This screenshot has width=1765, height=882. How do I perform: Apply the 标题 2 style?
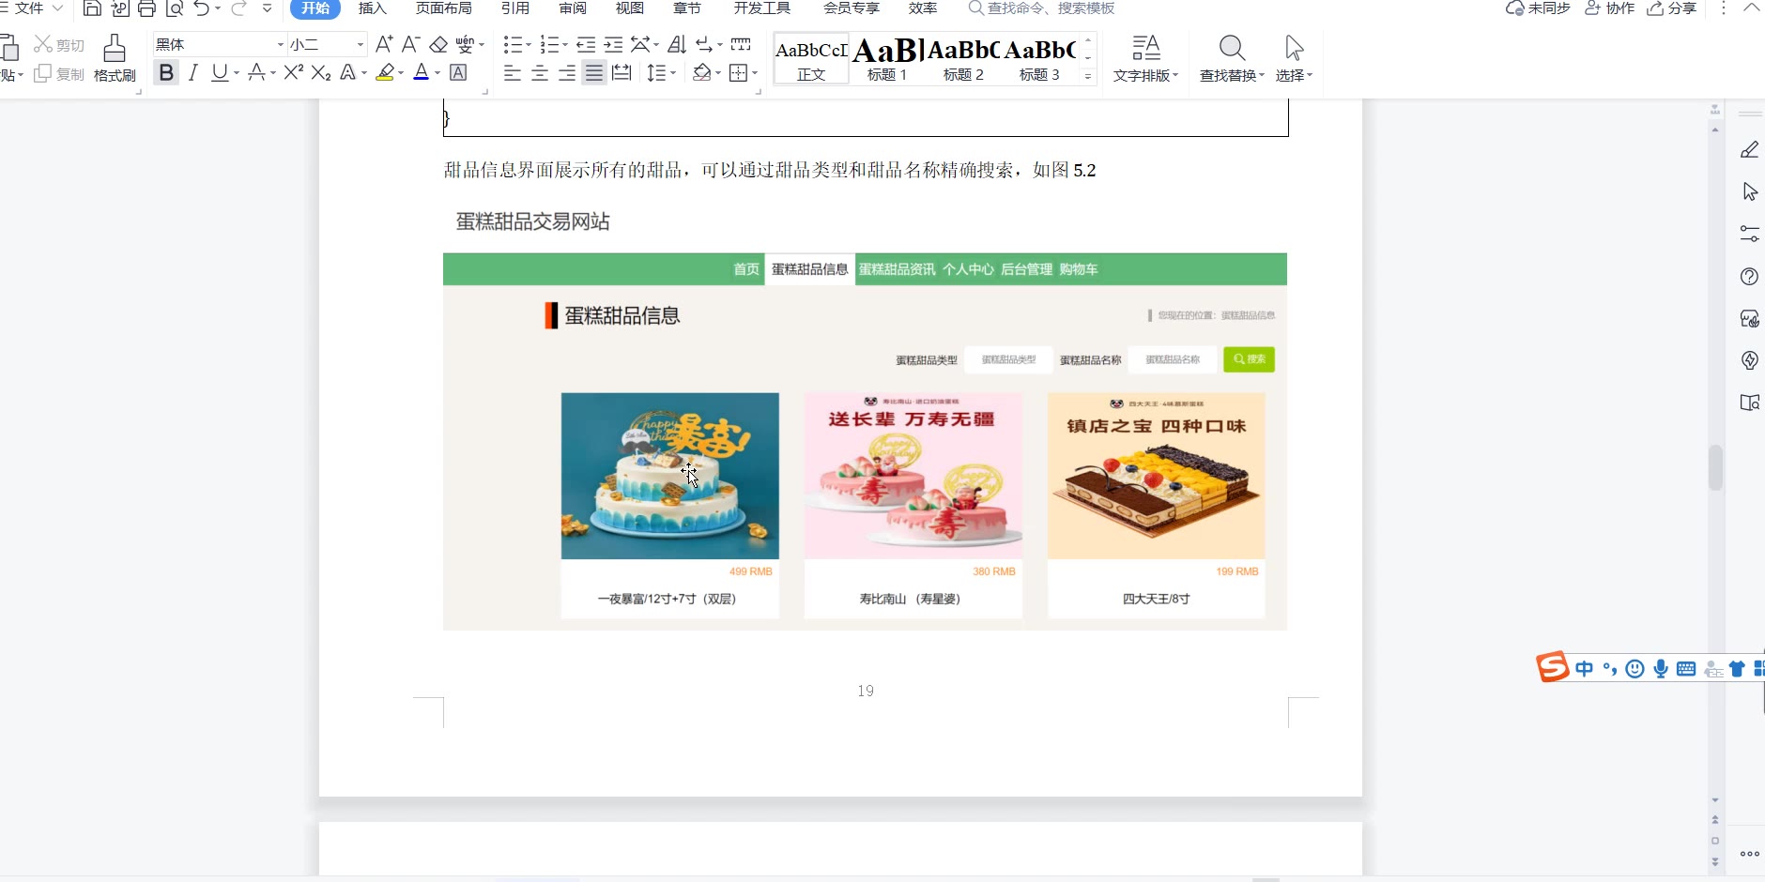(x=963, y=59)
